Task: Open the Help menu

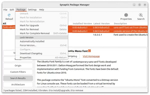Action: [x=41, y=10]
